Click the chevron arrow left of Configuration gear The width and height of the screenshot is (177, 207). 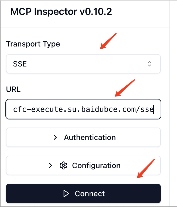click(x=50, y=165)
